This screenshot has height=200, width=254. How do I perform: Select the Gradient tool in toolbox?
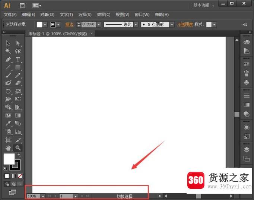point(18,115)
